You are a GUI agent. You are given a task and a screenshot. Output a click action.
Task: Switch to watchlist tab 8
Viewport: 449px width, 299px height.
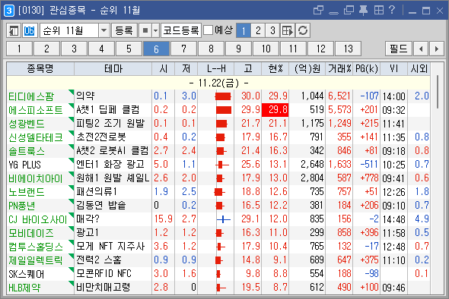pyautogui.click(x=211, y=49)
